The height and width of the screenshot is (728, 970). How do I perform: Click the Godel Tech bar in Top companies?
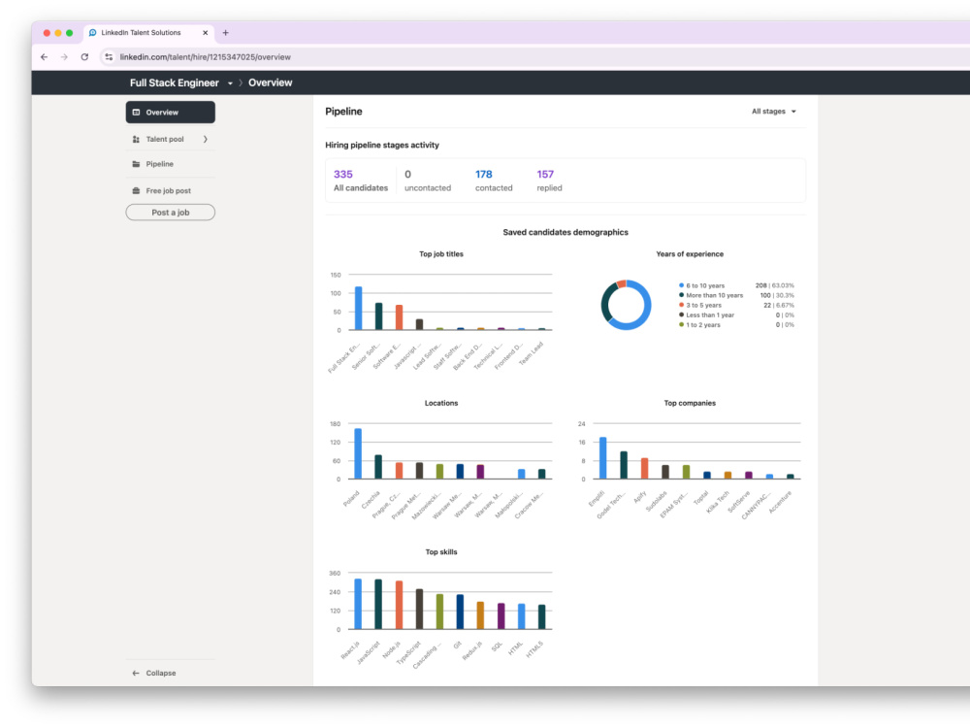tap(624, 465)
